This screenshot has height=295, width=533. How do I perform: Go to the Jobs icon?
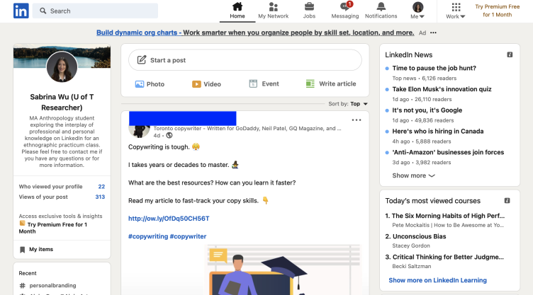[309, 11]
